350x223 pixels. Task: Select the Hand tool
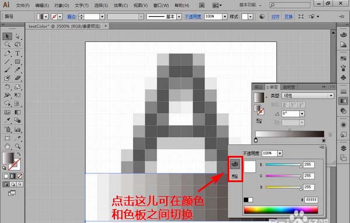8,147
